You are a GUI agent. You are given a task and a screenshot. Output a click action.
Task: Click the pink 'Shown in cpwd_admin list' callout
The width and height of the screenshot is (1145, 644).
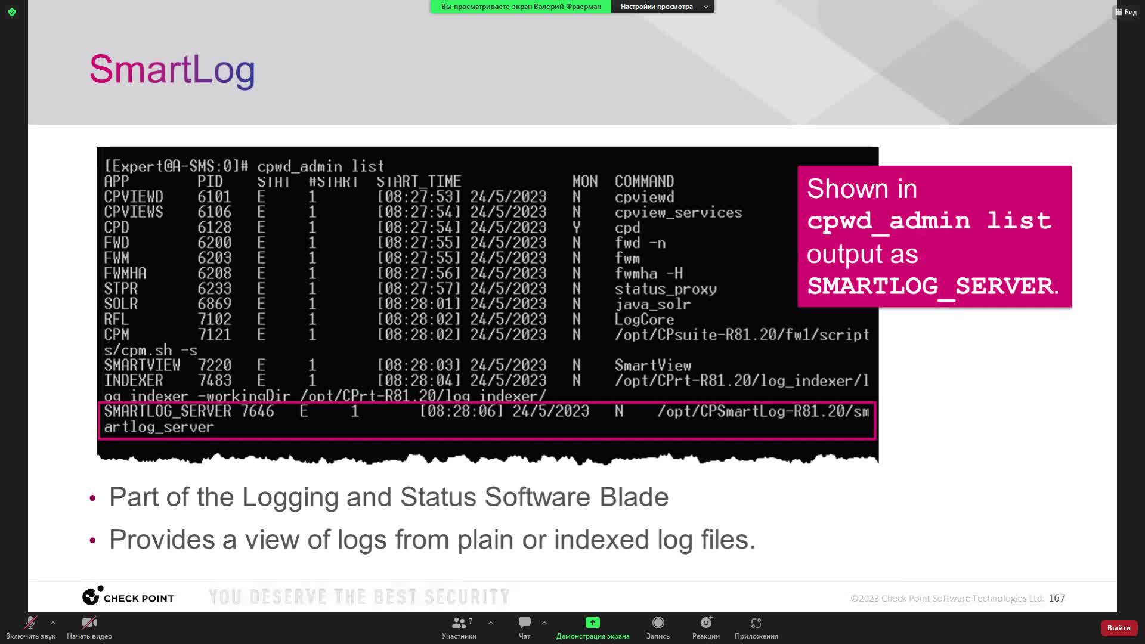coord(934,237)
